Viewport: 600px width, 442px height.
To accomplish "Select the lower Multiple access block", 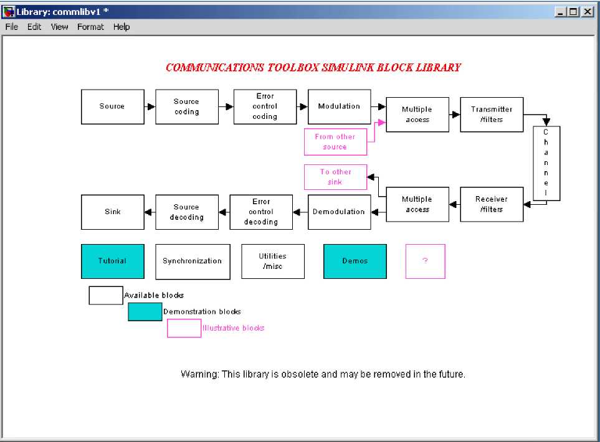I will tap(417, 204).
